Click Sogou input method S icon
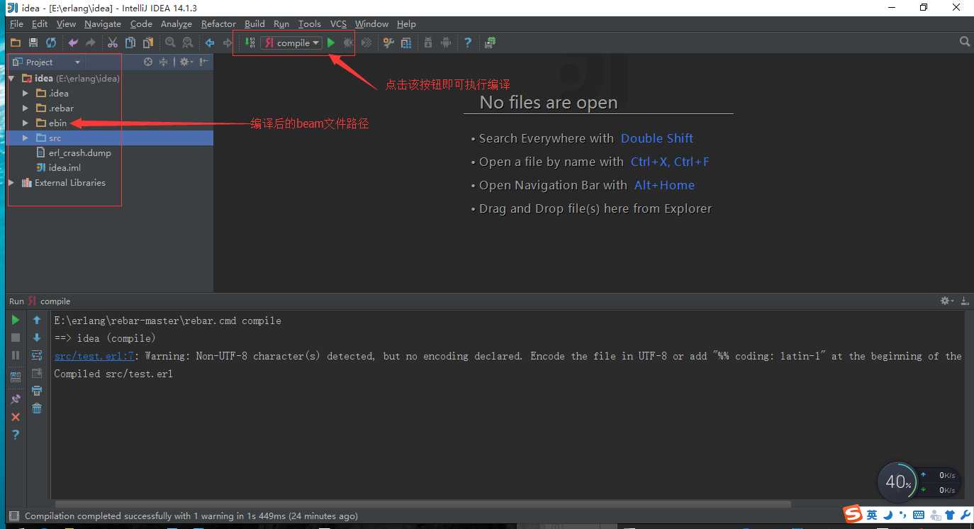This screenshot has width=974, height=529. tap(853, 514)
